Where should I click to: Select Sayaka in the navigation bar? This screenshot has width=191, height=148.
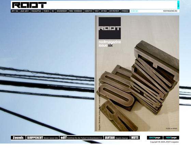104,11
